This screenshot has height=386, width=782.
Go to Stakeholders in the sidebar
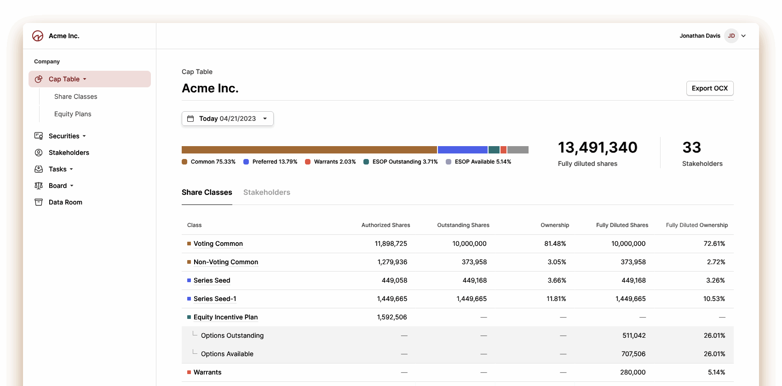69,153
